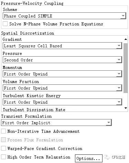Click the arrow icon of Scheme combo box

(123, 16)
